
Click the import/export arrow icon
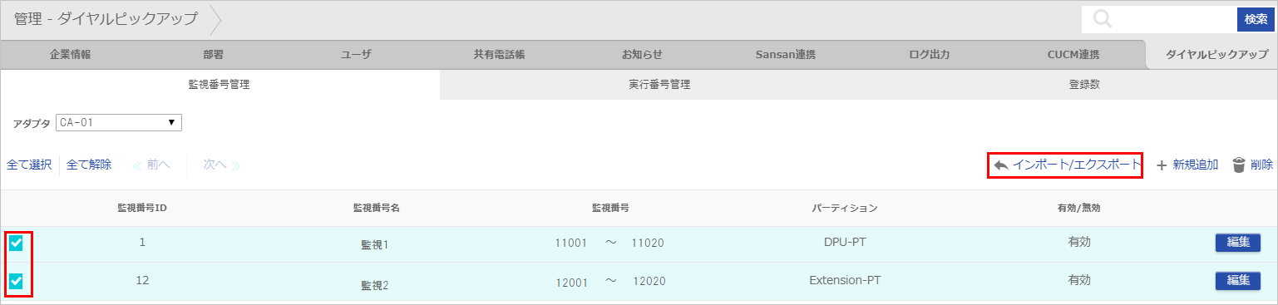1001,165
